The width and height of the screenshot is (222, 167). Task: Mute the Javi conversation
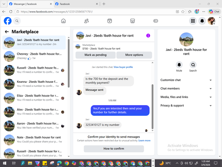click(x=179, y=65)
